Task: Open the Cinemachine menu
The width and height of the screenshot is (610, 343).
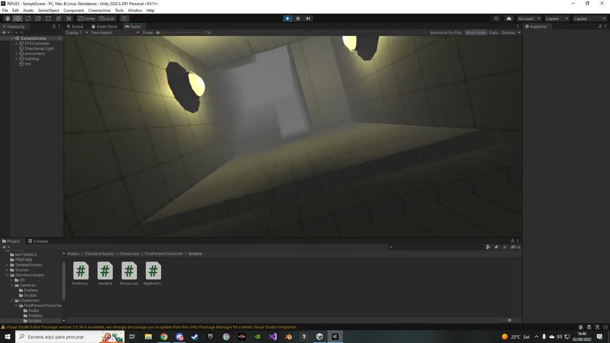Action: [99, 10]
